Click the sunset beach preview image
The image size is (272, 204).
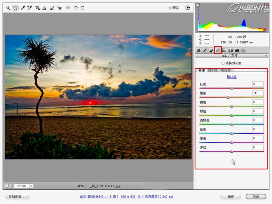(x=98, y=97)
